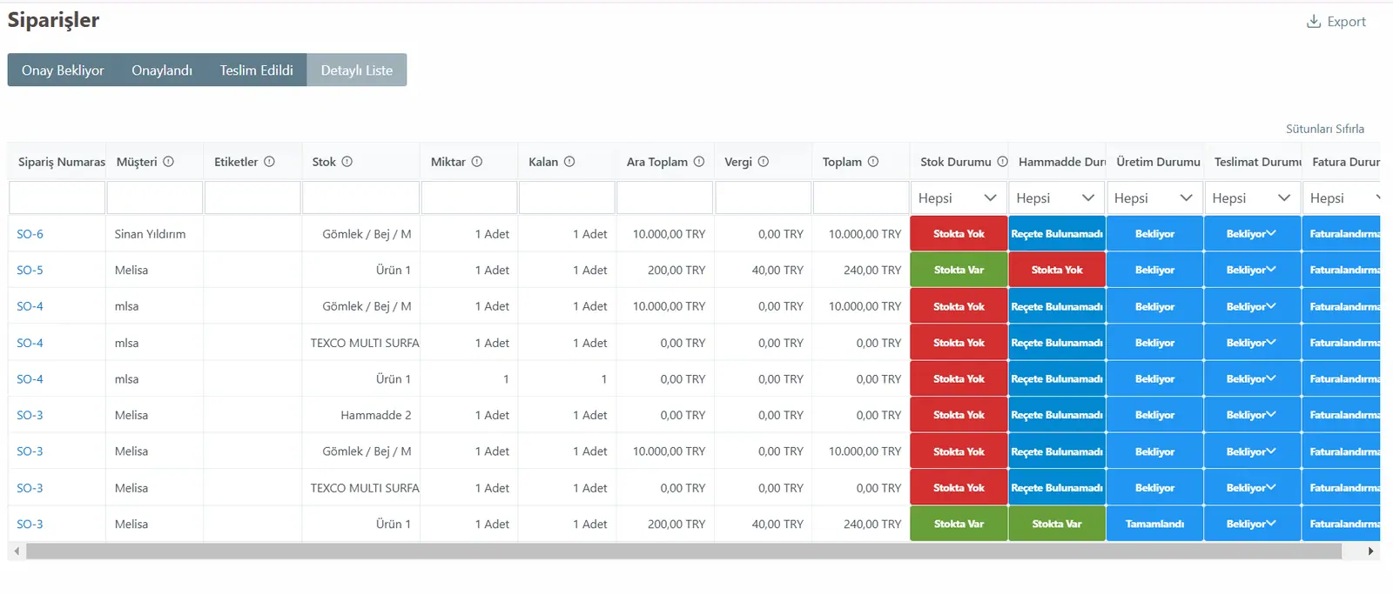Click info icon next to Vergi header

point(764,162)
